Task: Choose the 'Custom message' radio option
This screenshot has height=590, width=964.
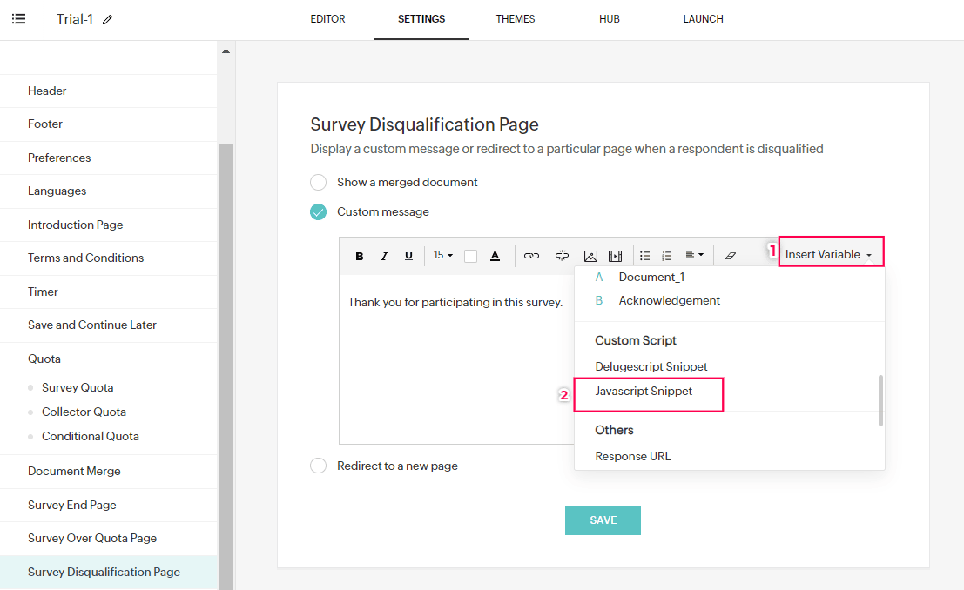Action: (x=319, y=212)
